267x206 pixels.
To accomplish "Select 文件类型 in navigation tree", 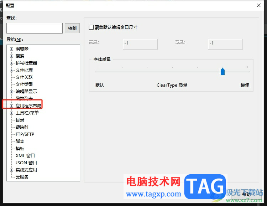I will tap(24, 84).
